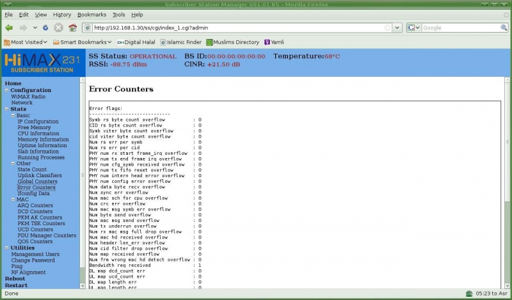The height and width of the screenshot is (300, 512).
Task: Click the Stop loading icon
Action: click(58, 28)
